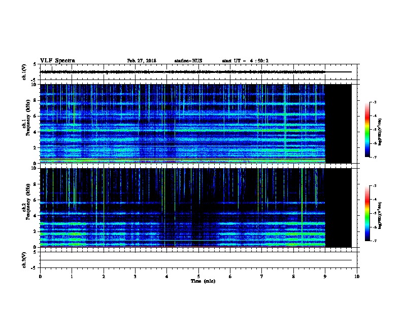Click time axis tick label 2
The height and width of the screenshot is (310, 402).
104,277
